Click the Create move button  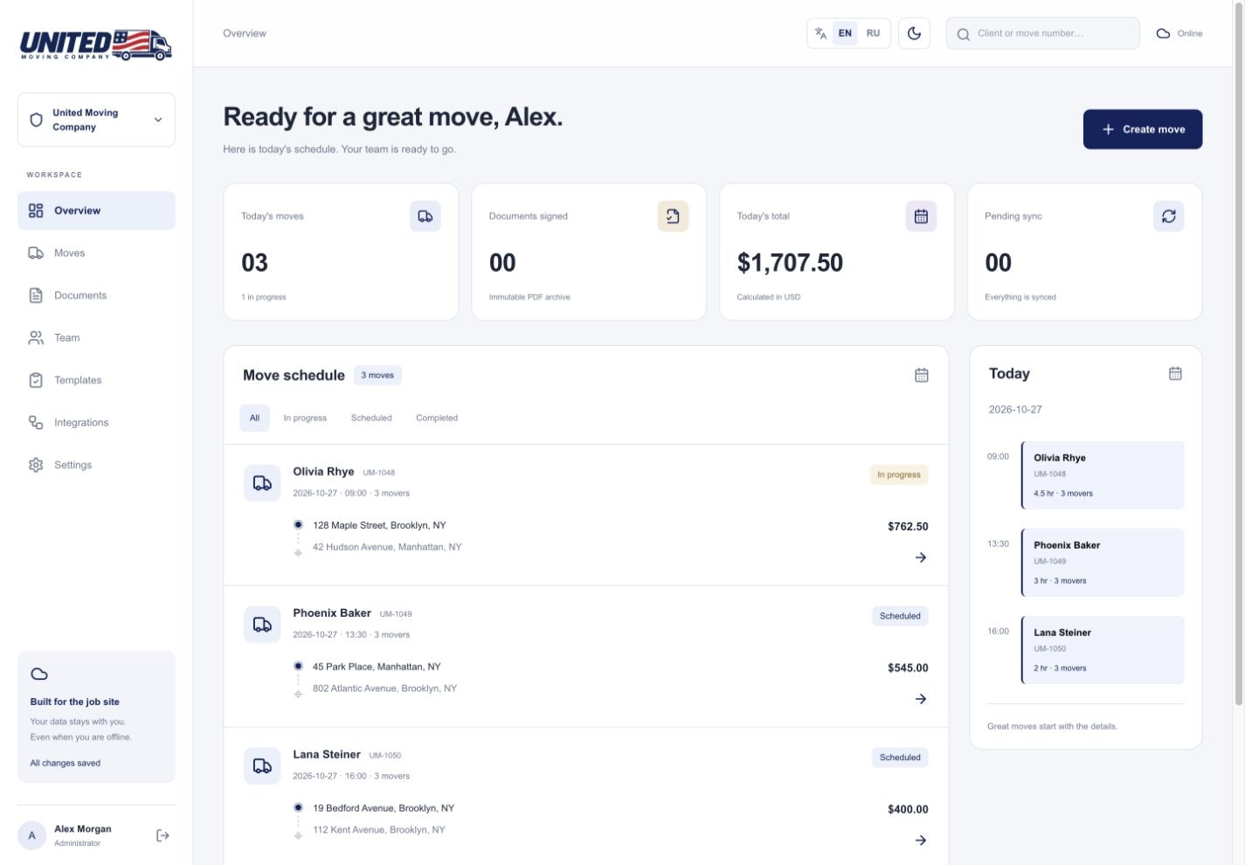point(1143,129)
